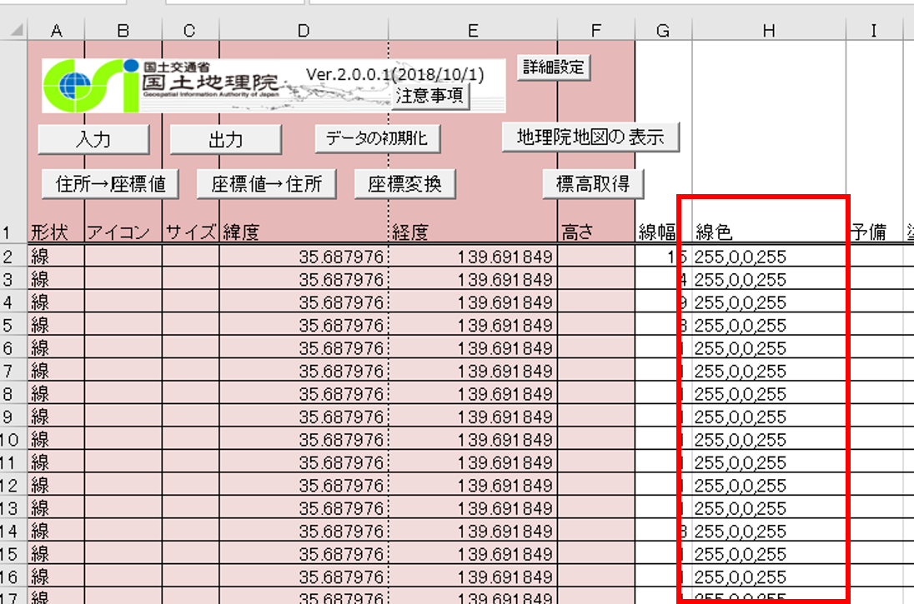Select row 14 header
This screenshot has width=914, height=604.
click(x=13, y=530)
